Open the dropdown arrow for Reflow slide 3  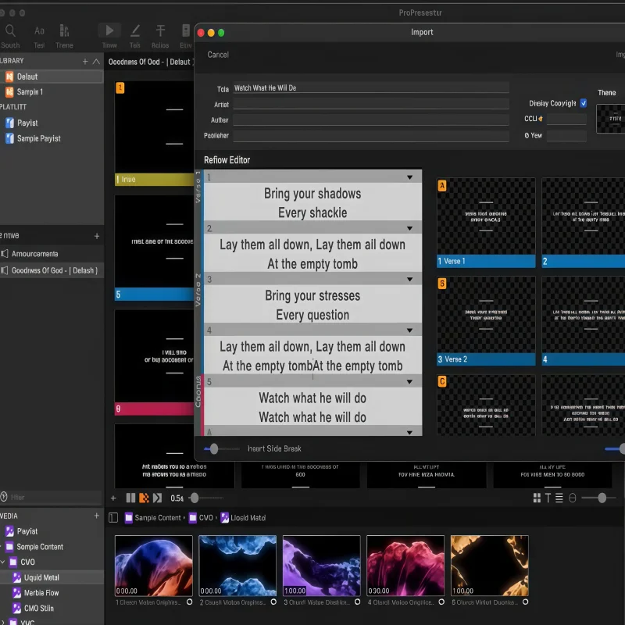tap(410, 280)
